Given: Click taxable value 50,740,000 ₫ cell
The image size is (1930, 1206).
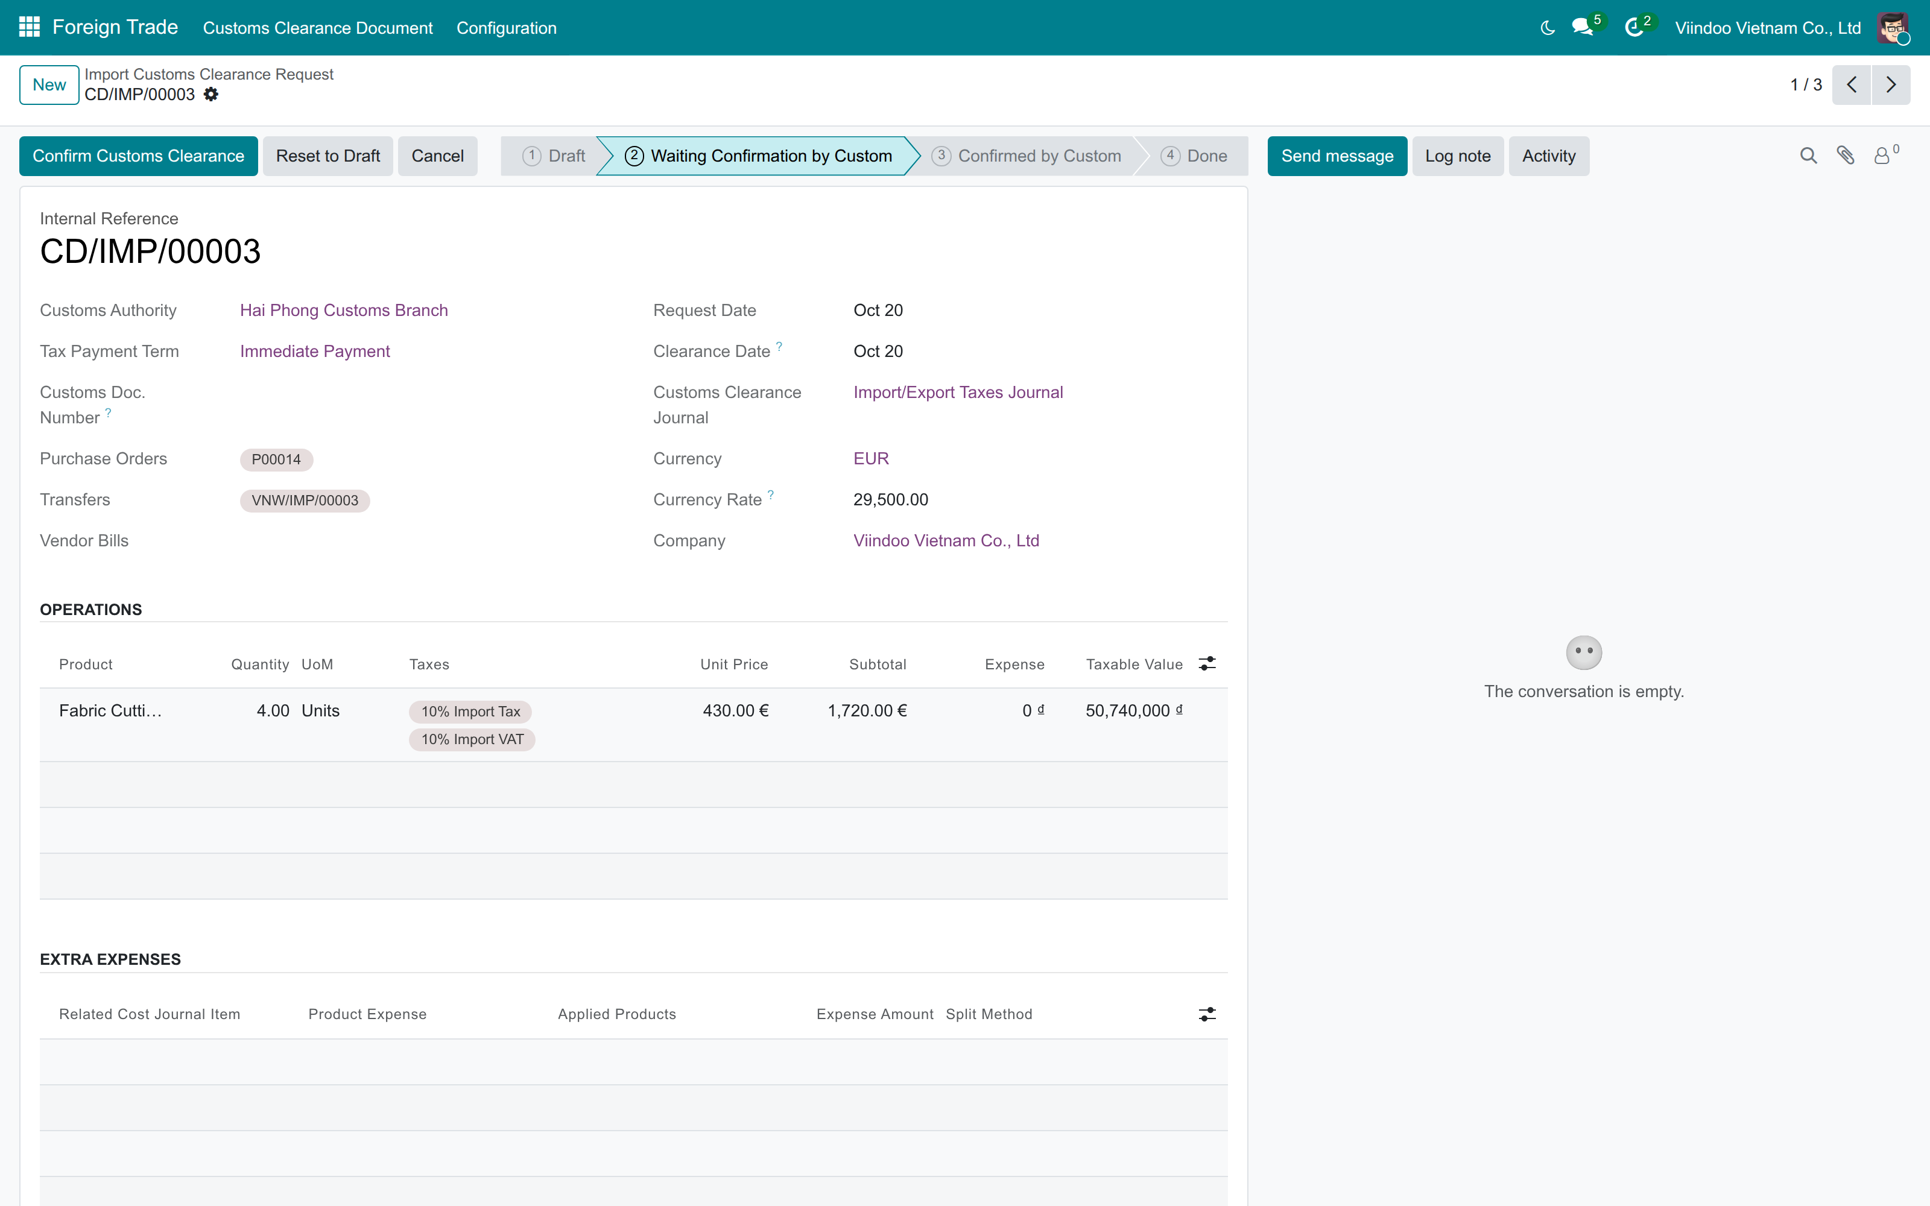Looking at the screenshot, I should [1133, 711].
